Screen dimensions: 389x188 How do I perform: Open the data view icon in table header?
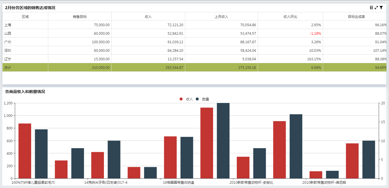pos(371,8)
